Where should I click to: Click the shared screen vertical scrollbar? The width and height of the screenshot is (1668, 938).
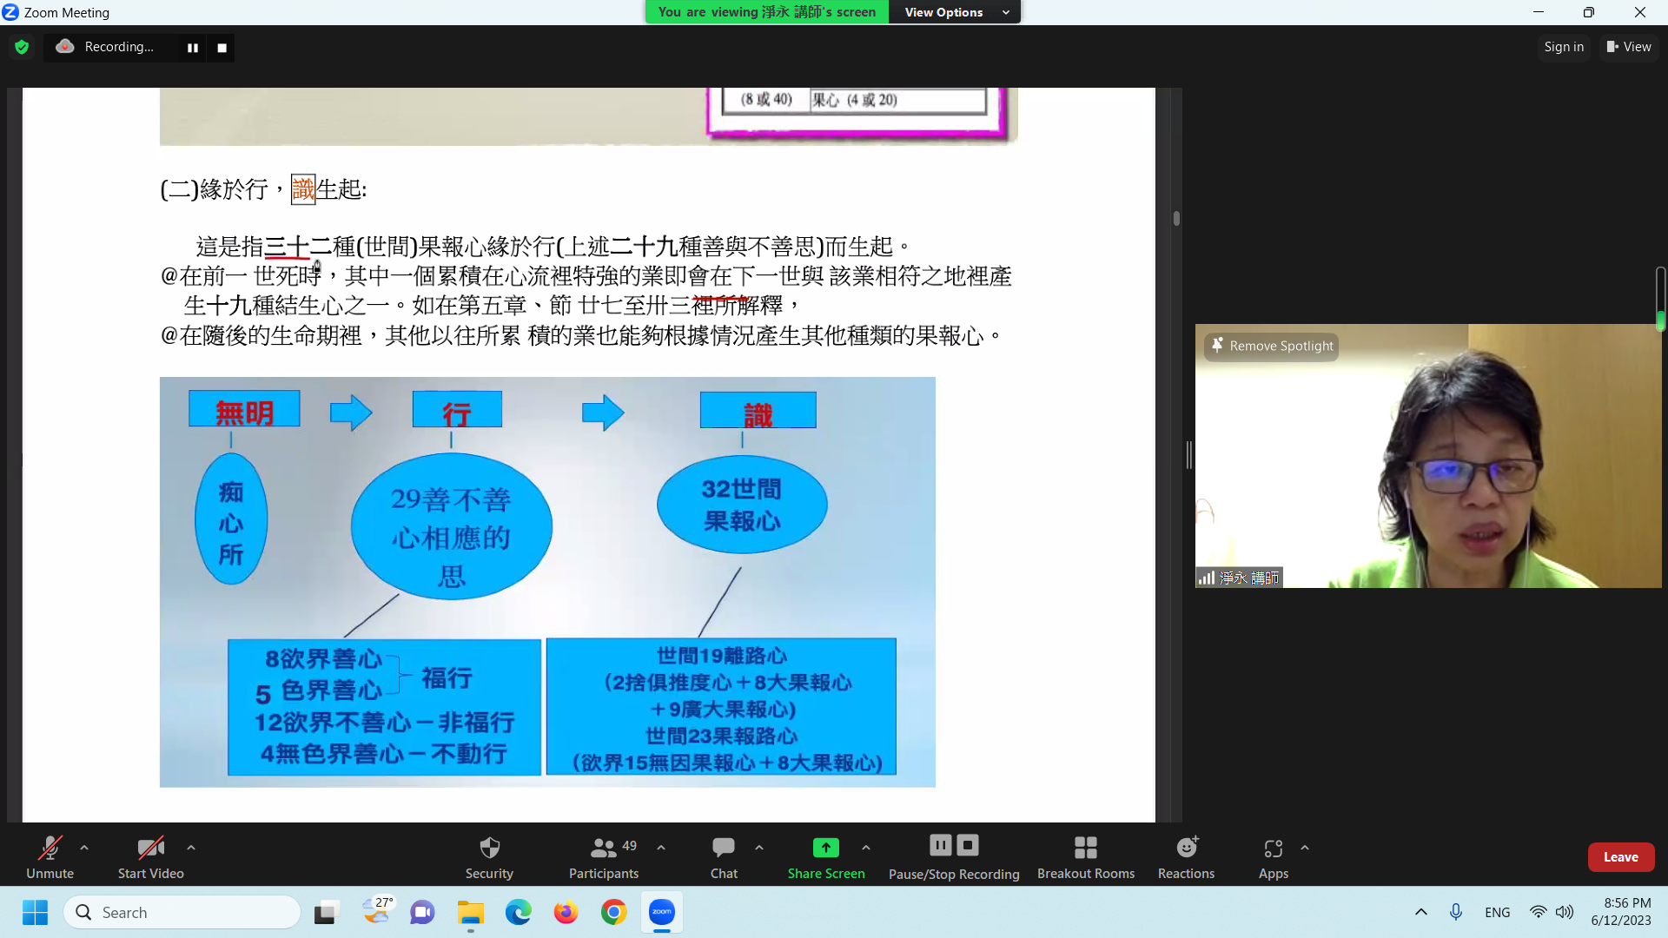point(1176,218)
